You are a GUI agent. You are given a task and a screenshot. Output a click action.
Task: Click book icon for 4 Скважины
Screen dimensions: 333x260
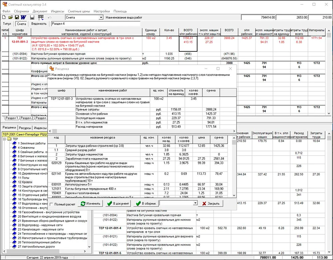pyautogui.click(x=14, y=148)
